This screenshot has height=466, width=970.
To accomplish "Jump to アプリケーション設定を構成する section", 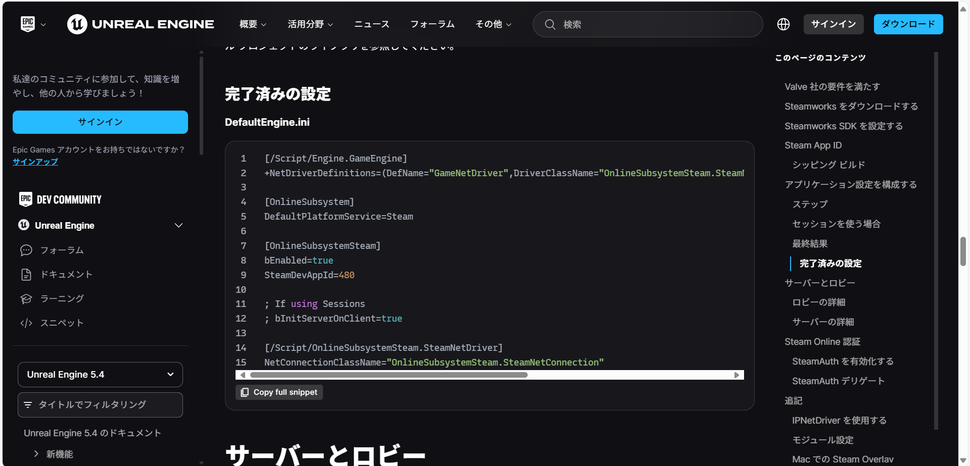I will 851,185.
